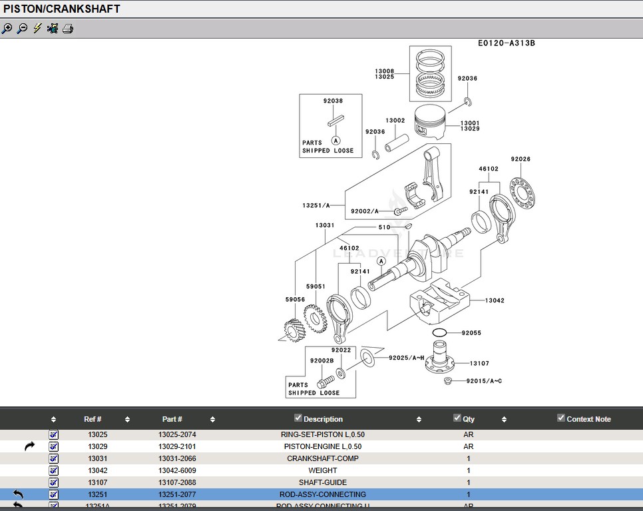
Task: Click the zoom in magnifier icon
Action: (7, 29)
